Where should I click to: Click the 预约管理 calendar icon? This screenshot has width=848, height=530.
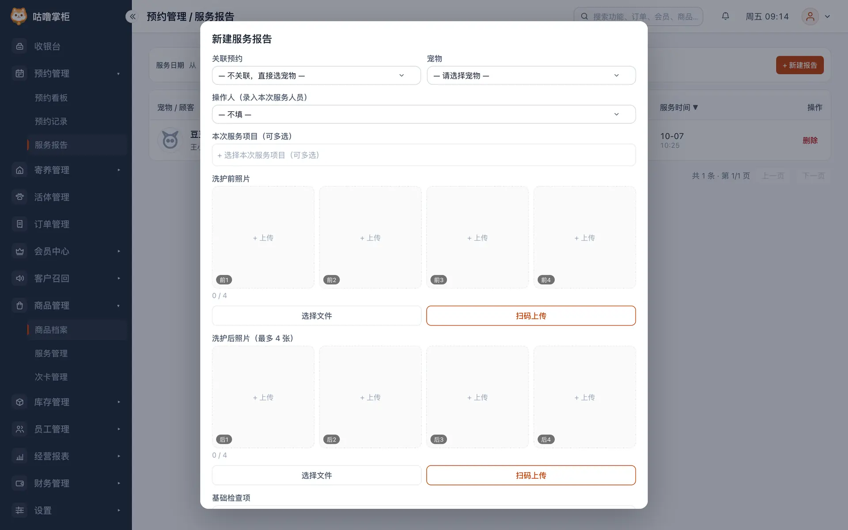(x=20, y=73)
